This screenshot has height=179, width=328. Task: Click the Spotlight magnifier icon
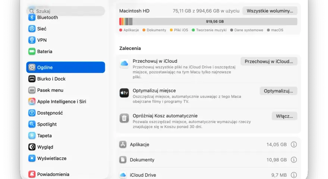[x=32, y=124]
